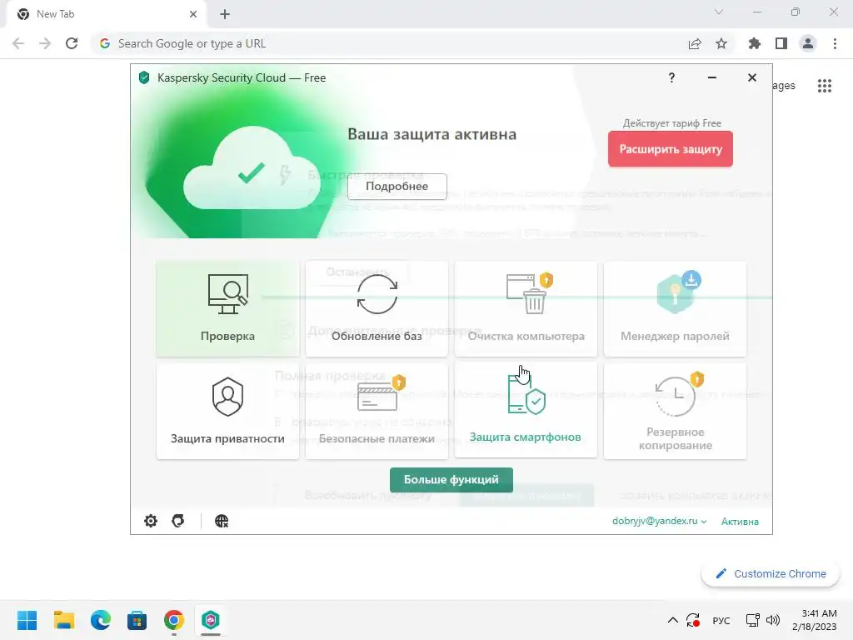Click the Активна license status link
The image size is (853, 640).
740,522
